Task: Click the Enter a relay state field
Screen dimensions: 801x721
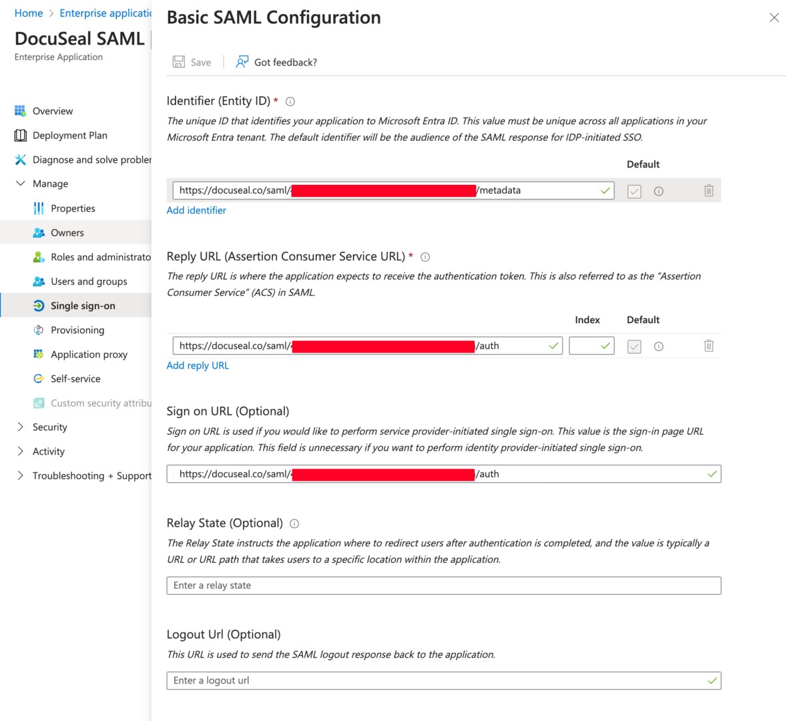Action: (444, 585)
